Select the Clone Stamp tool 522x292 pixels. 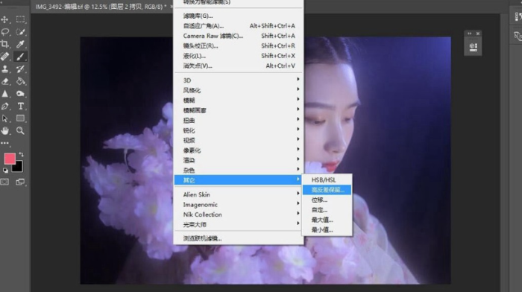pos(5,69)
